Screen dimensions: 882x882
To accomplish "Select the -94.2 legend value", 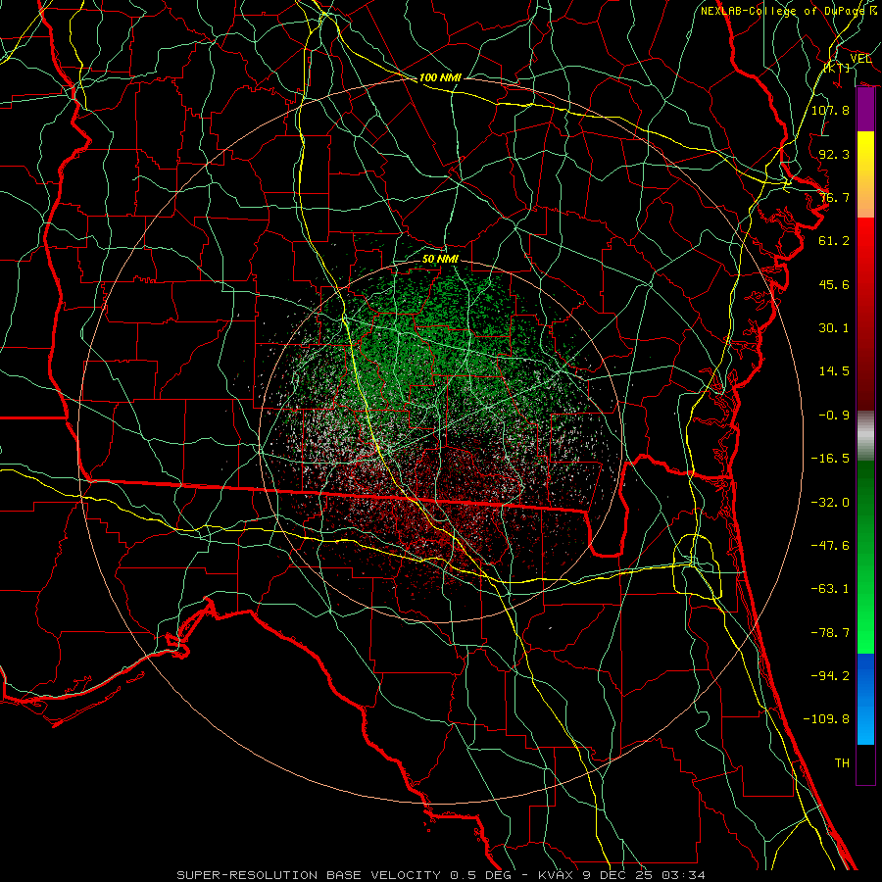I will pyautogui.click(x=830, y=676).
